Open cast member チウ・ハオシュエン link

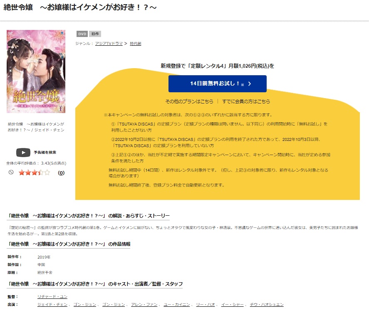click(267, 304)
